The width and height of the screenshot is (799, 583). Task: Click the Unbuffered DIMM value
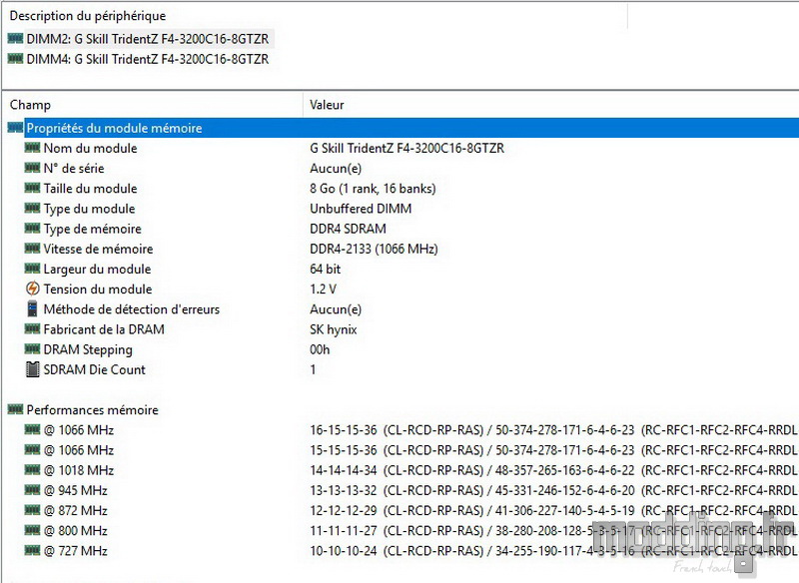click(x=361, y=209)
